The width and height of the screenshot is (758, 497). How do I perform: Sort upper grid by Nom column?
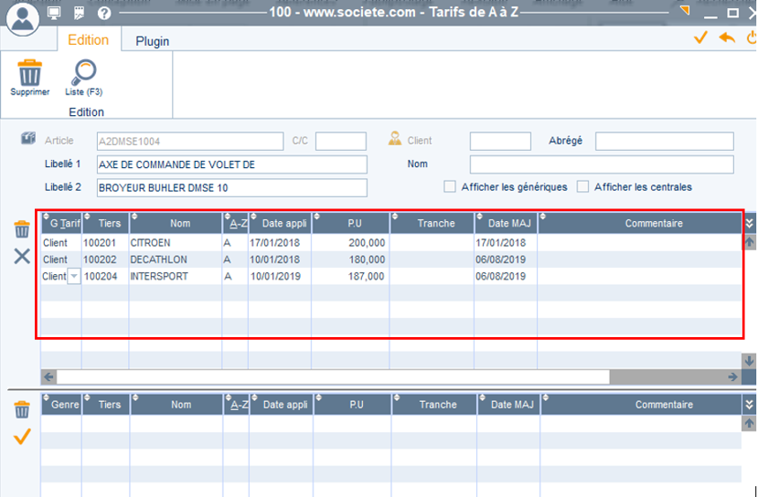(176, 223)
